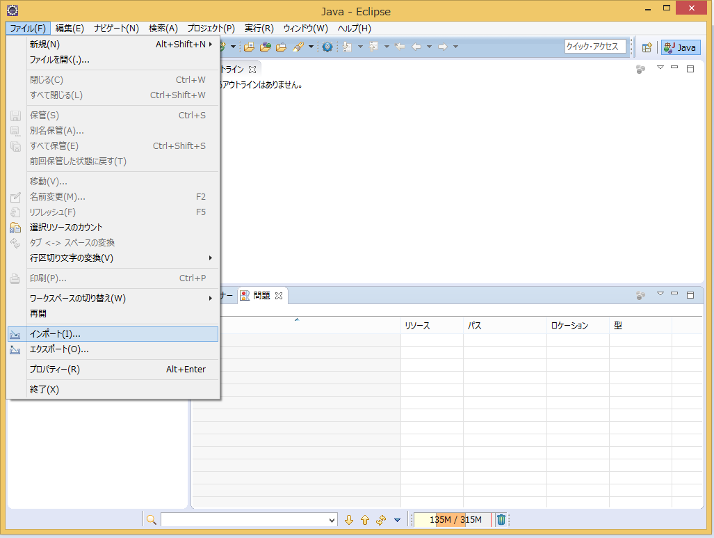Click the blue gear toolbar icon
This screenshot has width=714, height=538.
tap(327, 47)
